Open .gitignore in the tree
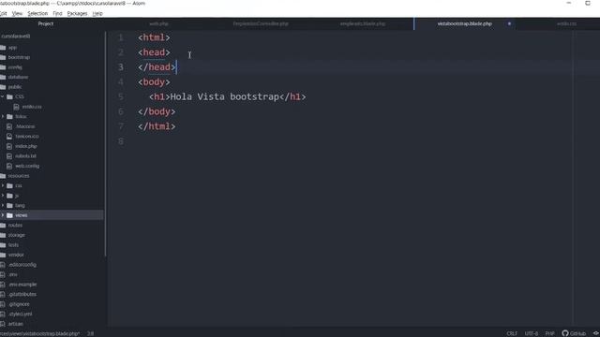This screenshot has height=337, width=600. [x=19, y=304]
